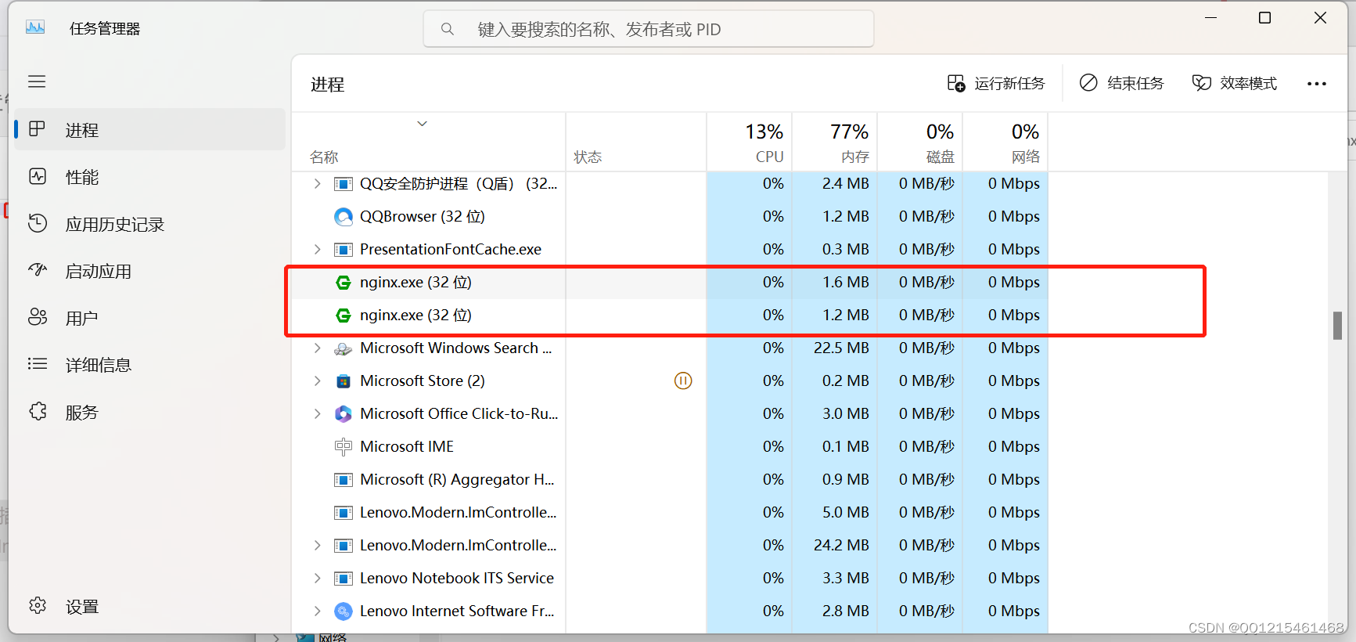
Task: Expand Microsoft Store (2) group
Action: tap(317, 381)
